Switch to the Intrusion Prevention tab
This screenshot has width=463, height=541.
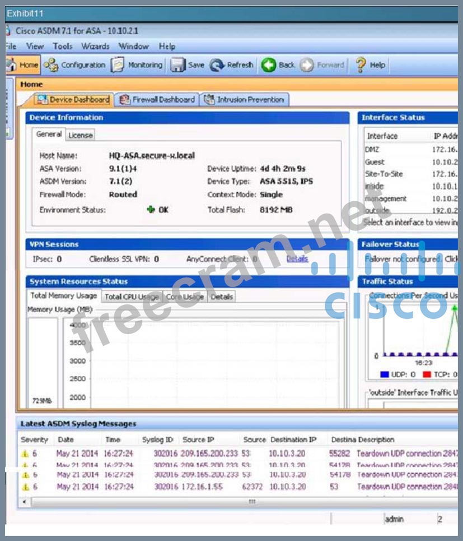pos(245,100)
